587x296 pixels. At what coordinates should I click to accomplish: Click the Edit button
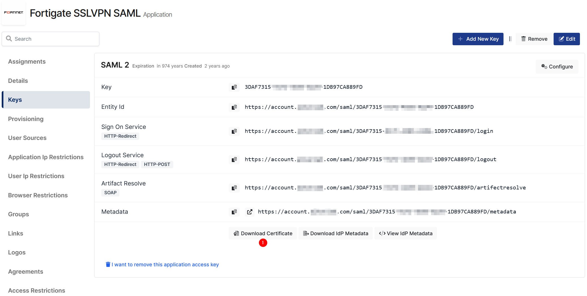click(x=566, y=39)
